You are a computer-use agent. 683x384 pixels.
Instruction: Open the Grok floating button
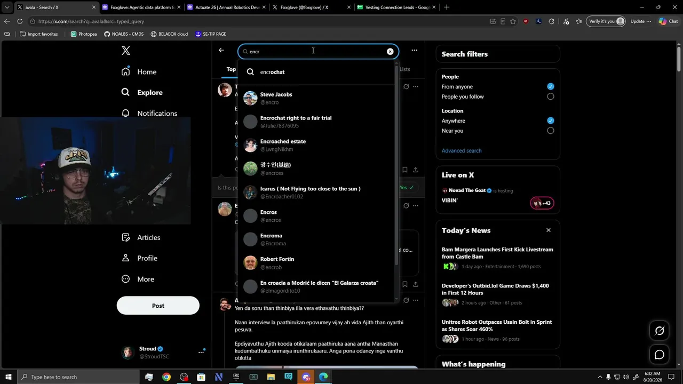click(x=660, y=331)
